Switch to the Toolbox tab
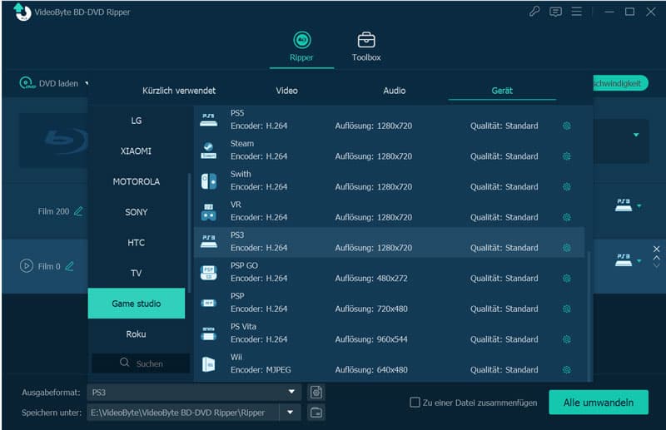 366,47
